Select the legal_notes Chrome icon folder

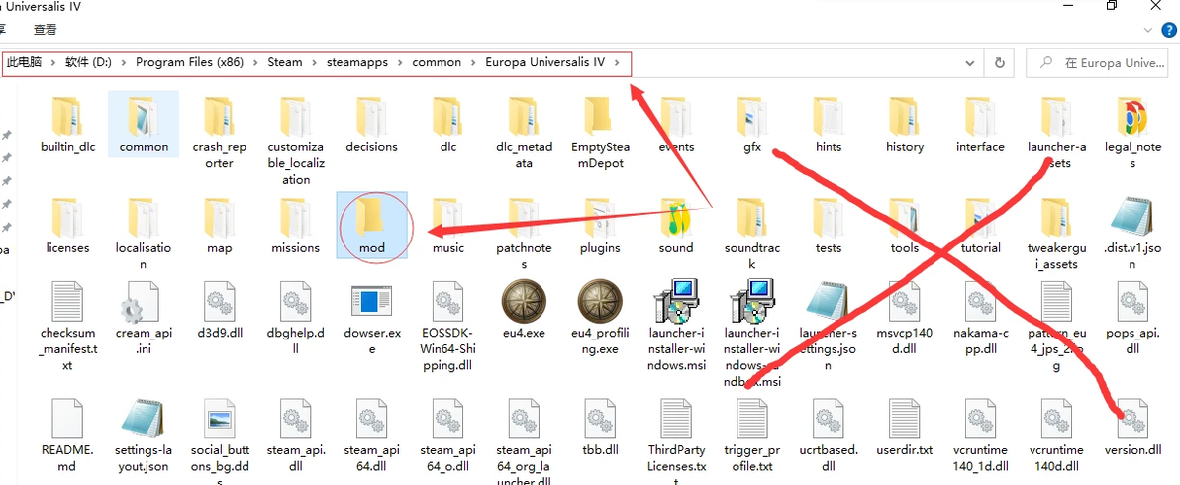pos(1132,133)
